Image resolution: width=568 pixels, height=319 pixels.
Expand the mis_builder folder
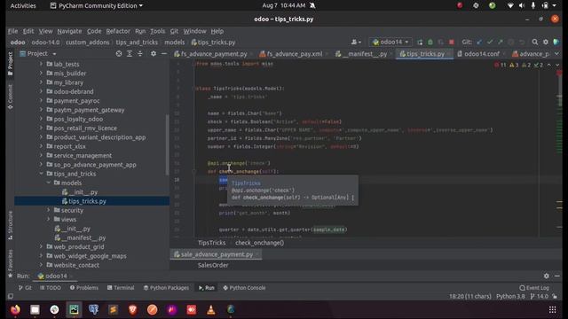pos(41,73)
